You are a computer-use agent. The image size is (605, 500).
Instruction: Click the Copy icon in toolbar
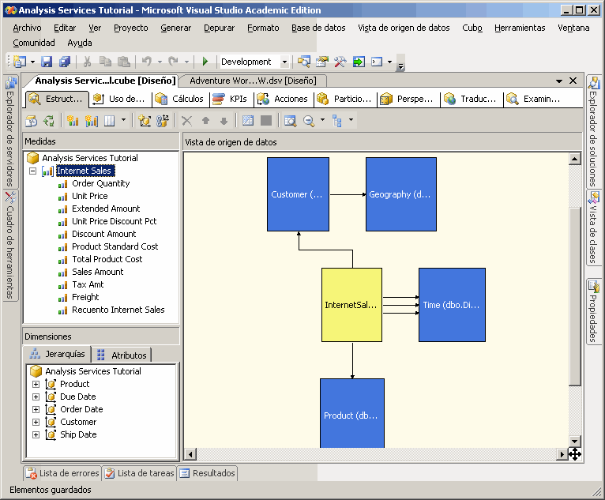click(x=105, y=62)
